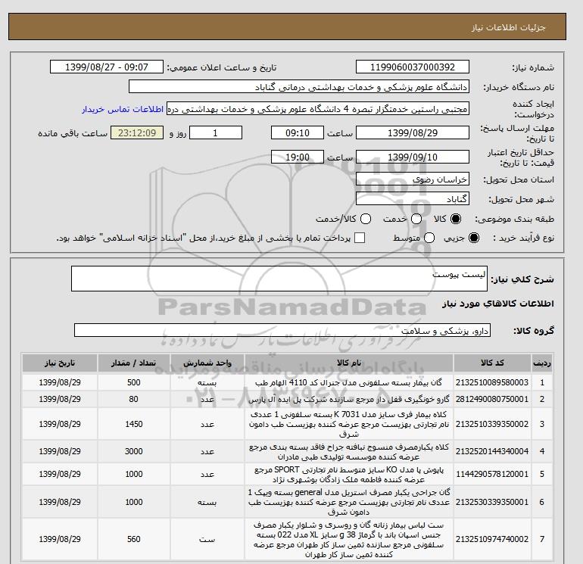
Task: Click the شماره نیاز field 1199060037000392
Action: [x=413, y=67]
